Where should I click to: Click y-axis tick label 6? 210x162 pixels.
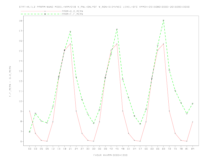click(21, 141)
